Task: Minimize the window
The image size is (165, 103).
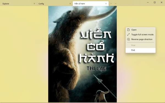Action: point(148,2)
